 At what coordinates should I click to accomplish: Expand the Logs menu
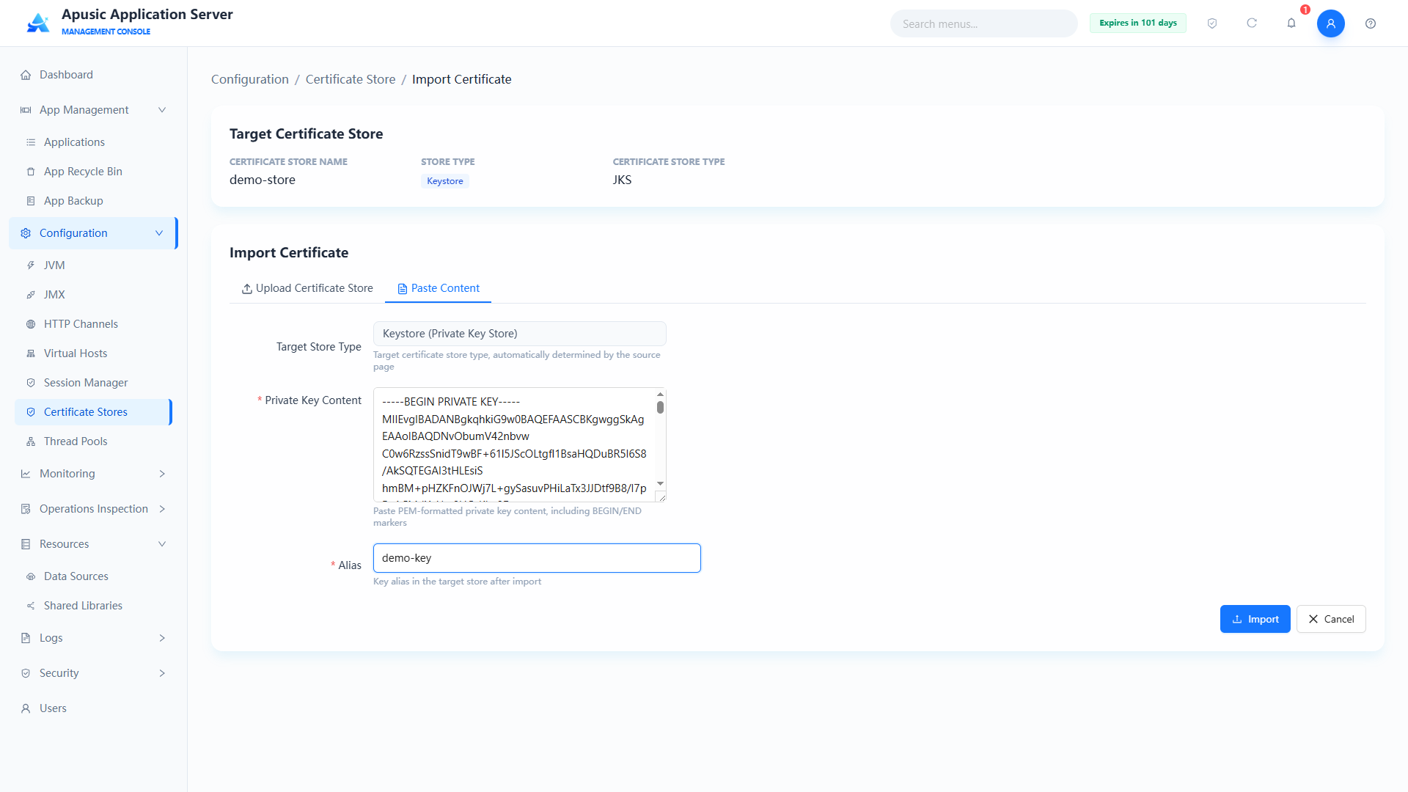[x=93, y=638]
